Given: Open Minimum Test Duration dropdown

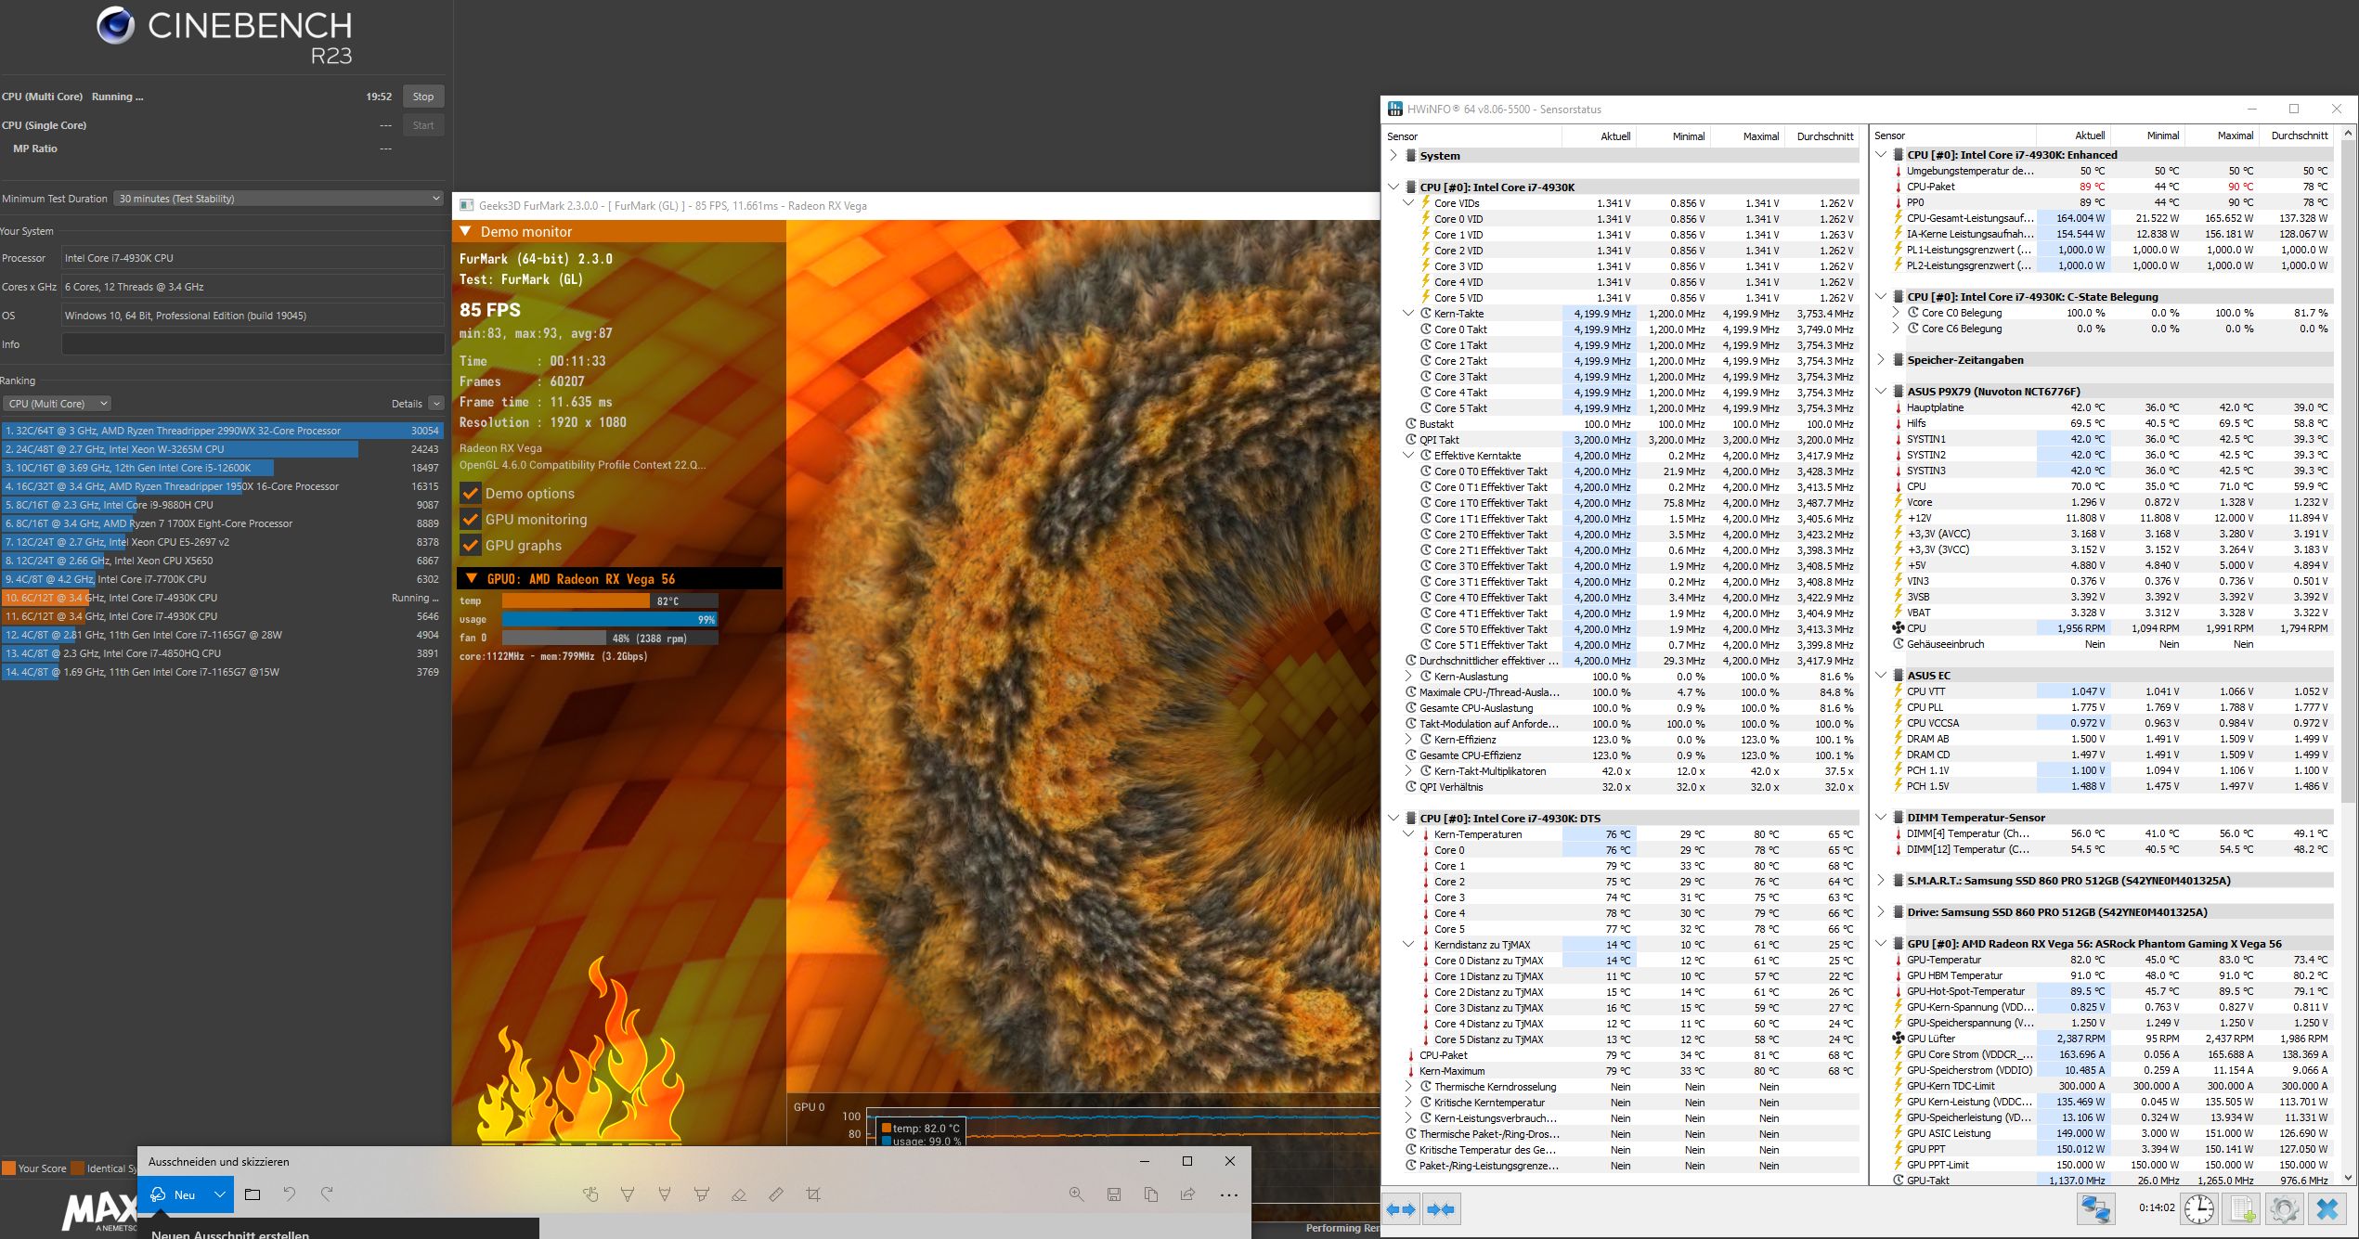Looking at the screenshot, I should [x=279, y=199].
